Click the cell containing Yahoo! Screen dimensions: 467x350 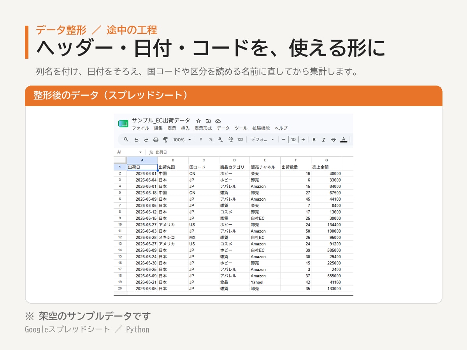coord(265,282)
